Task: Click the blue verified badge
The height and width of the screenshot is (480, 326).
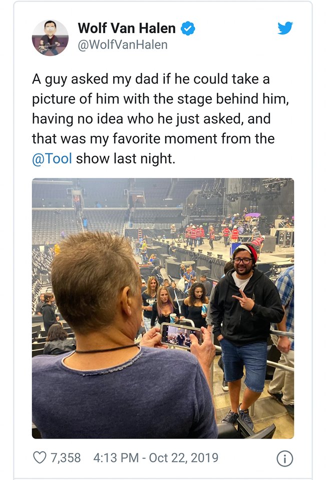Action: tap(188, 29)
